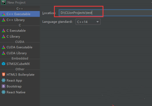Click the C++ Executable CMake icon
The width and height of the screenshot is (152, 106).
tap(4, 14)
